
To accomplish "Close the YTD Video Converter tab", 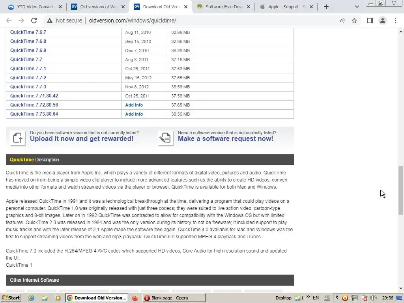I will tap(60, 7).
